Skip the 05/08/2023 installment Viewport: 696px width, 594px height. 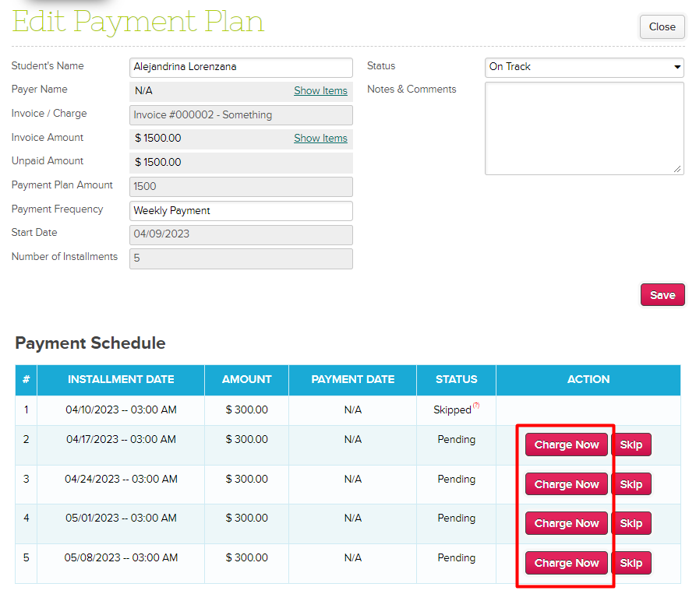(x=631, y=563)
